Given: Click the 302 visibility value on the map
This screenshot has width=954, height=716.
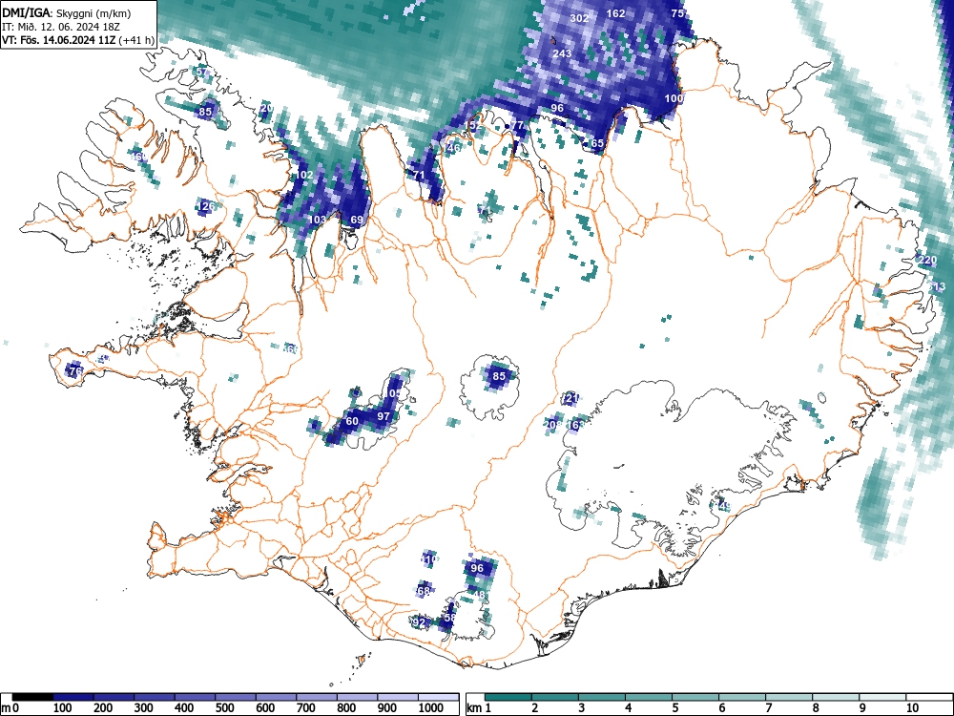Looking at the screenshot, I should (579, 18).
